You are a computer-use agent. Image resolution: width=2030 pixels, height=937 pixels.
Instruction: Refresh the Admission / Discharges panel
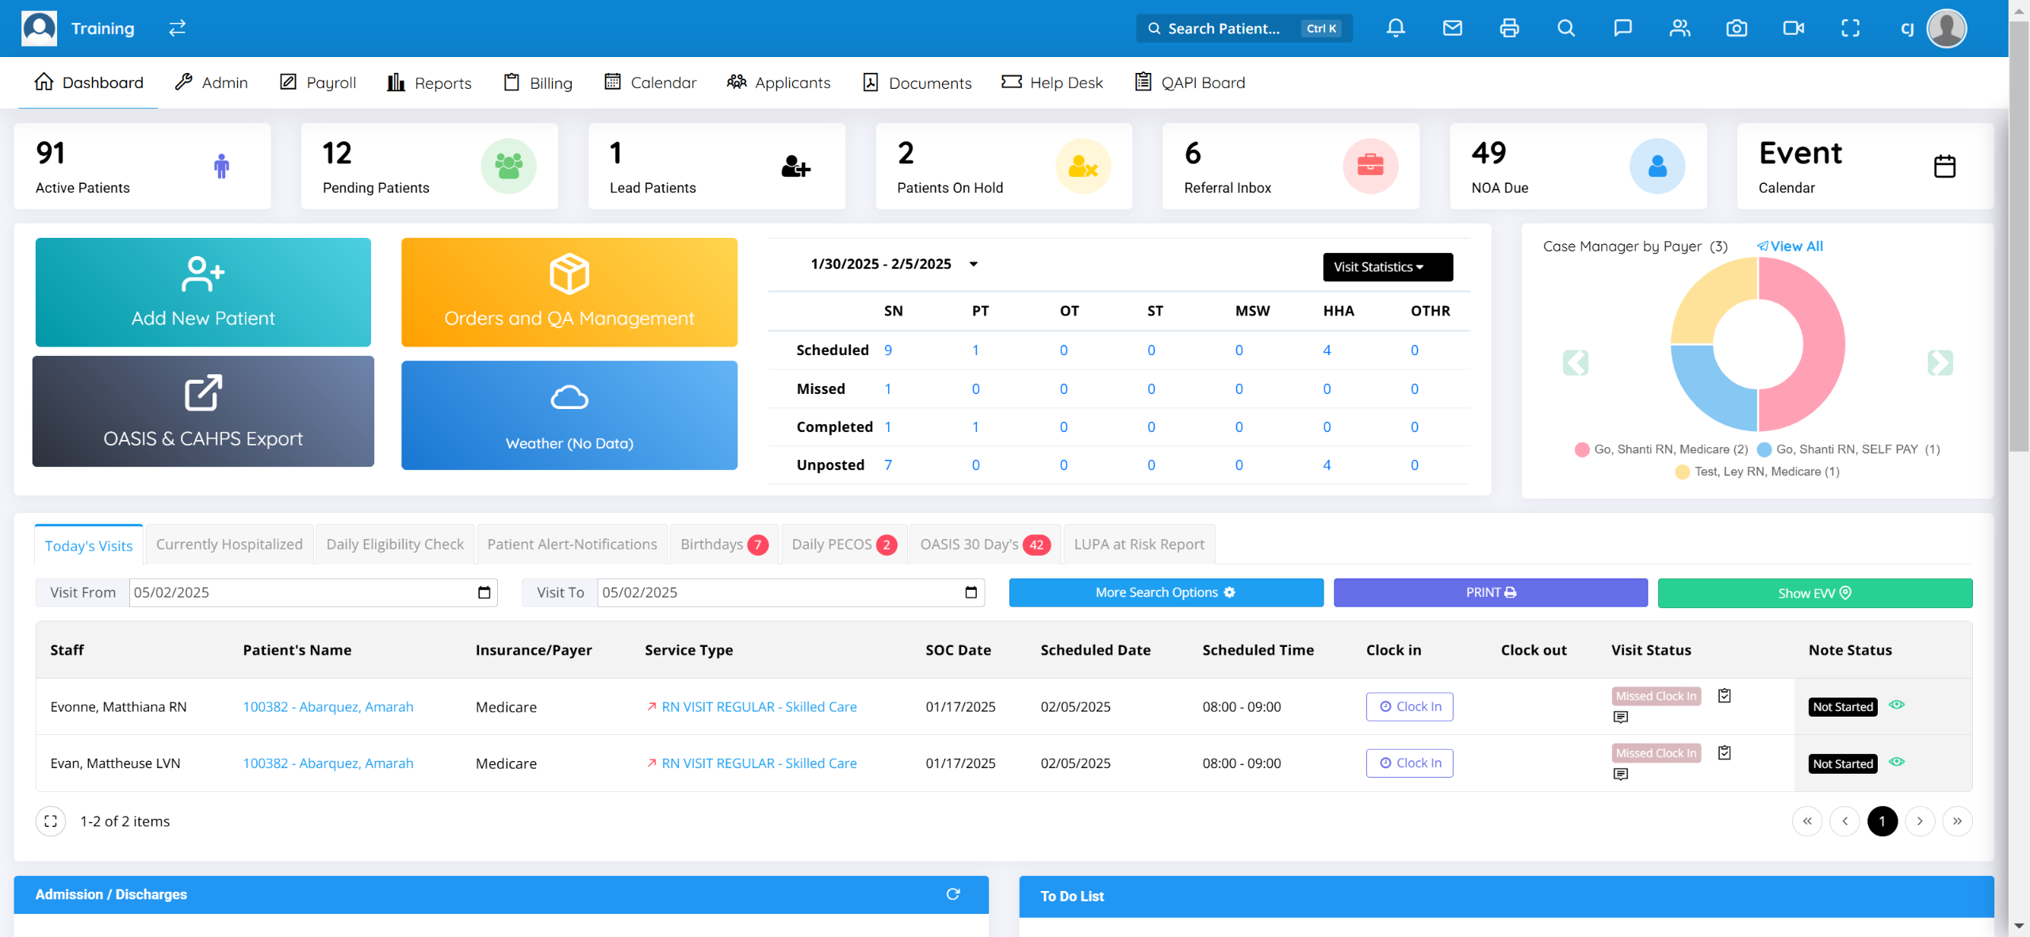point(953,894)
